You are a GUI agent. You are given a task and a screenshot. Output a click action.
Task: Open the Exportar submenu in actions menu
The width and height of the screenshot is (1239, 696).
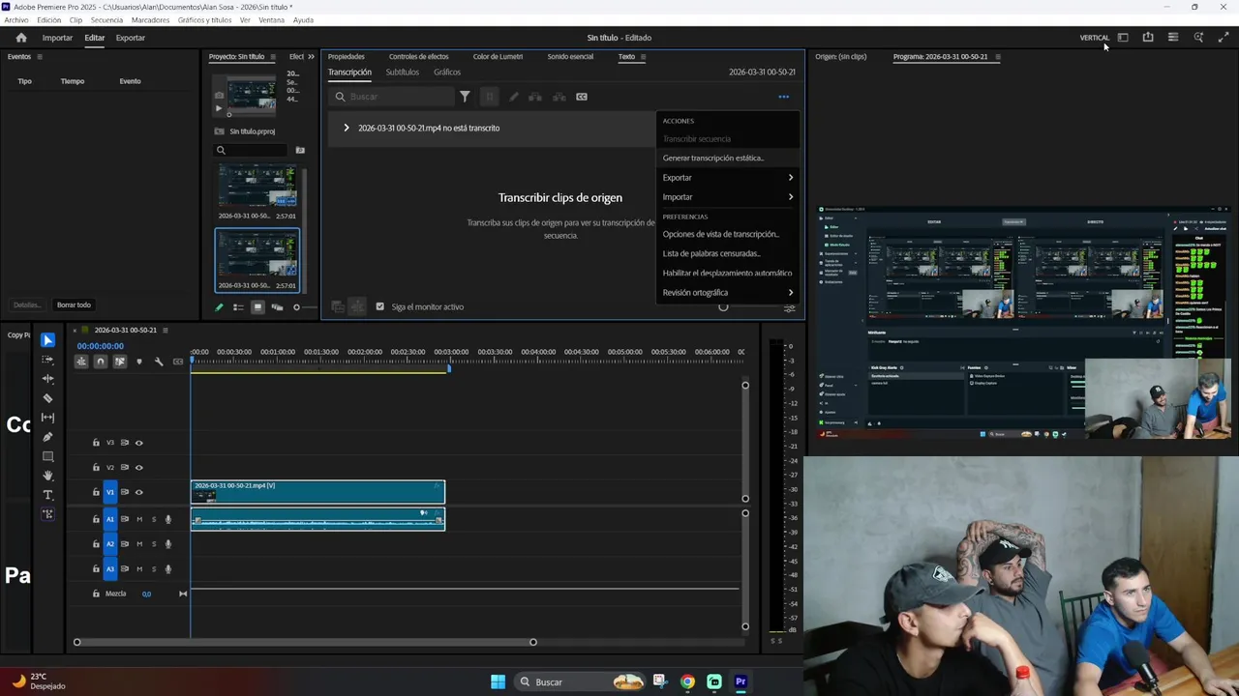pyautogui.click(x=728, y=178)
